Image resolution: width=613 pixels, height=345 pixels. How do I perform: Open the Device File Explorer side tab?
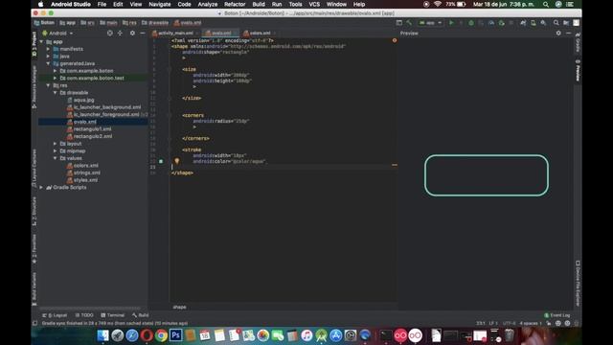pos(578,284)
